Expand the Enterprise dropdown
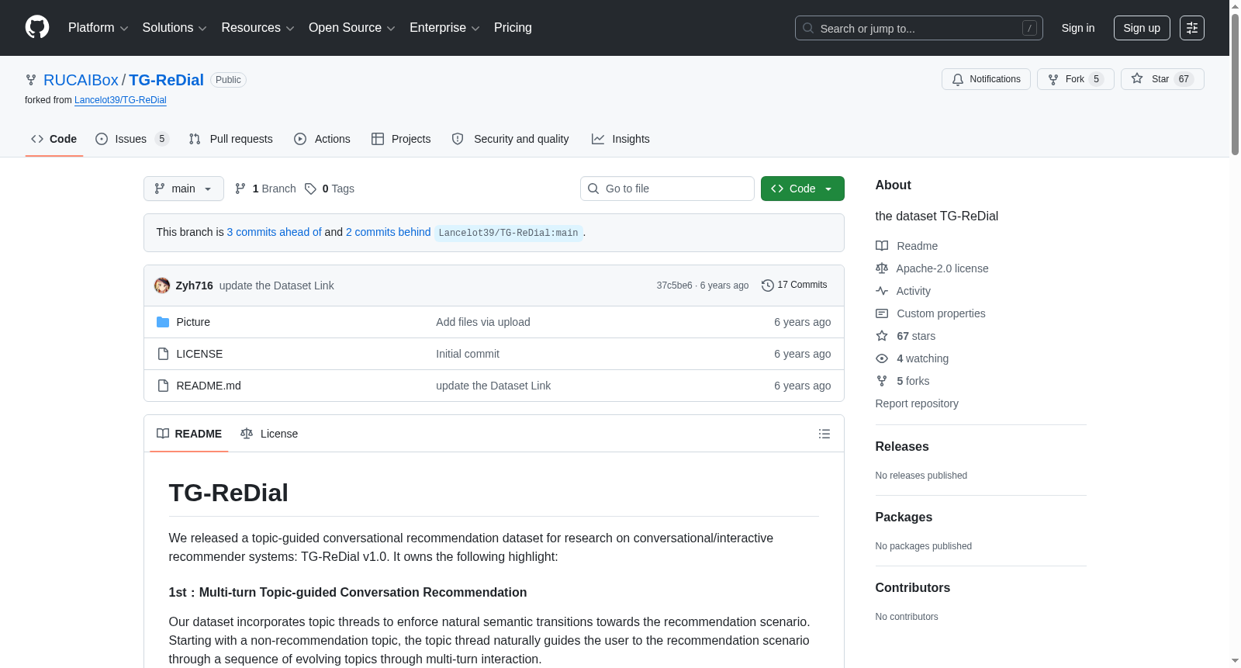 [x=444, y=28]
